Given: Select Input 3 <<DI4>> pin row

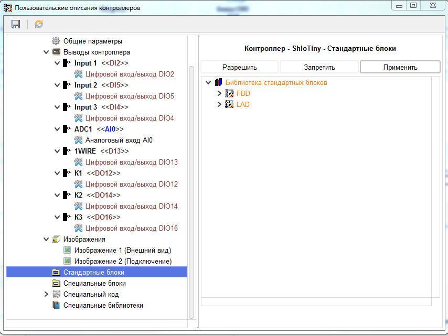Looking at the screenshot, I should coord(101,107).
